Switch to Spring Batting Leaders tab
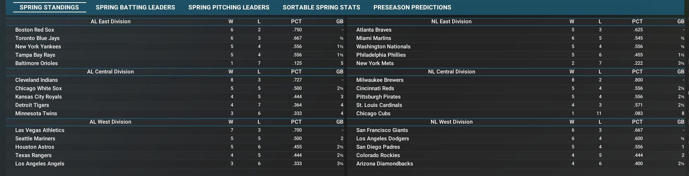The height and width of the screenshot is (176, 689). tap(135, 7)
